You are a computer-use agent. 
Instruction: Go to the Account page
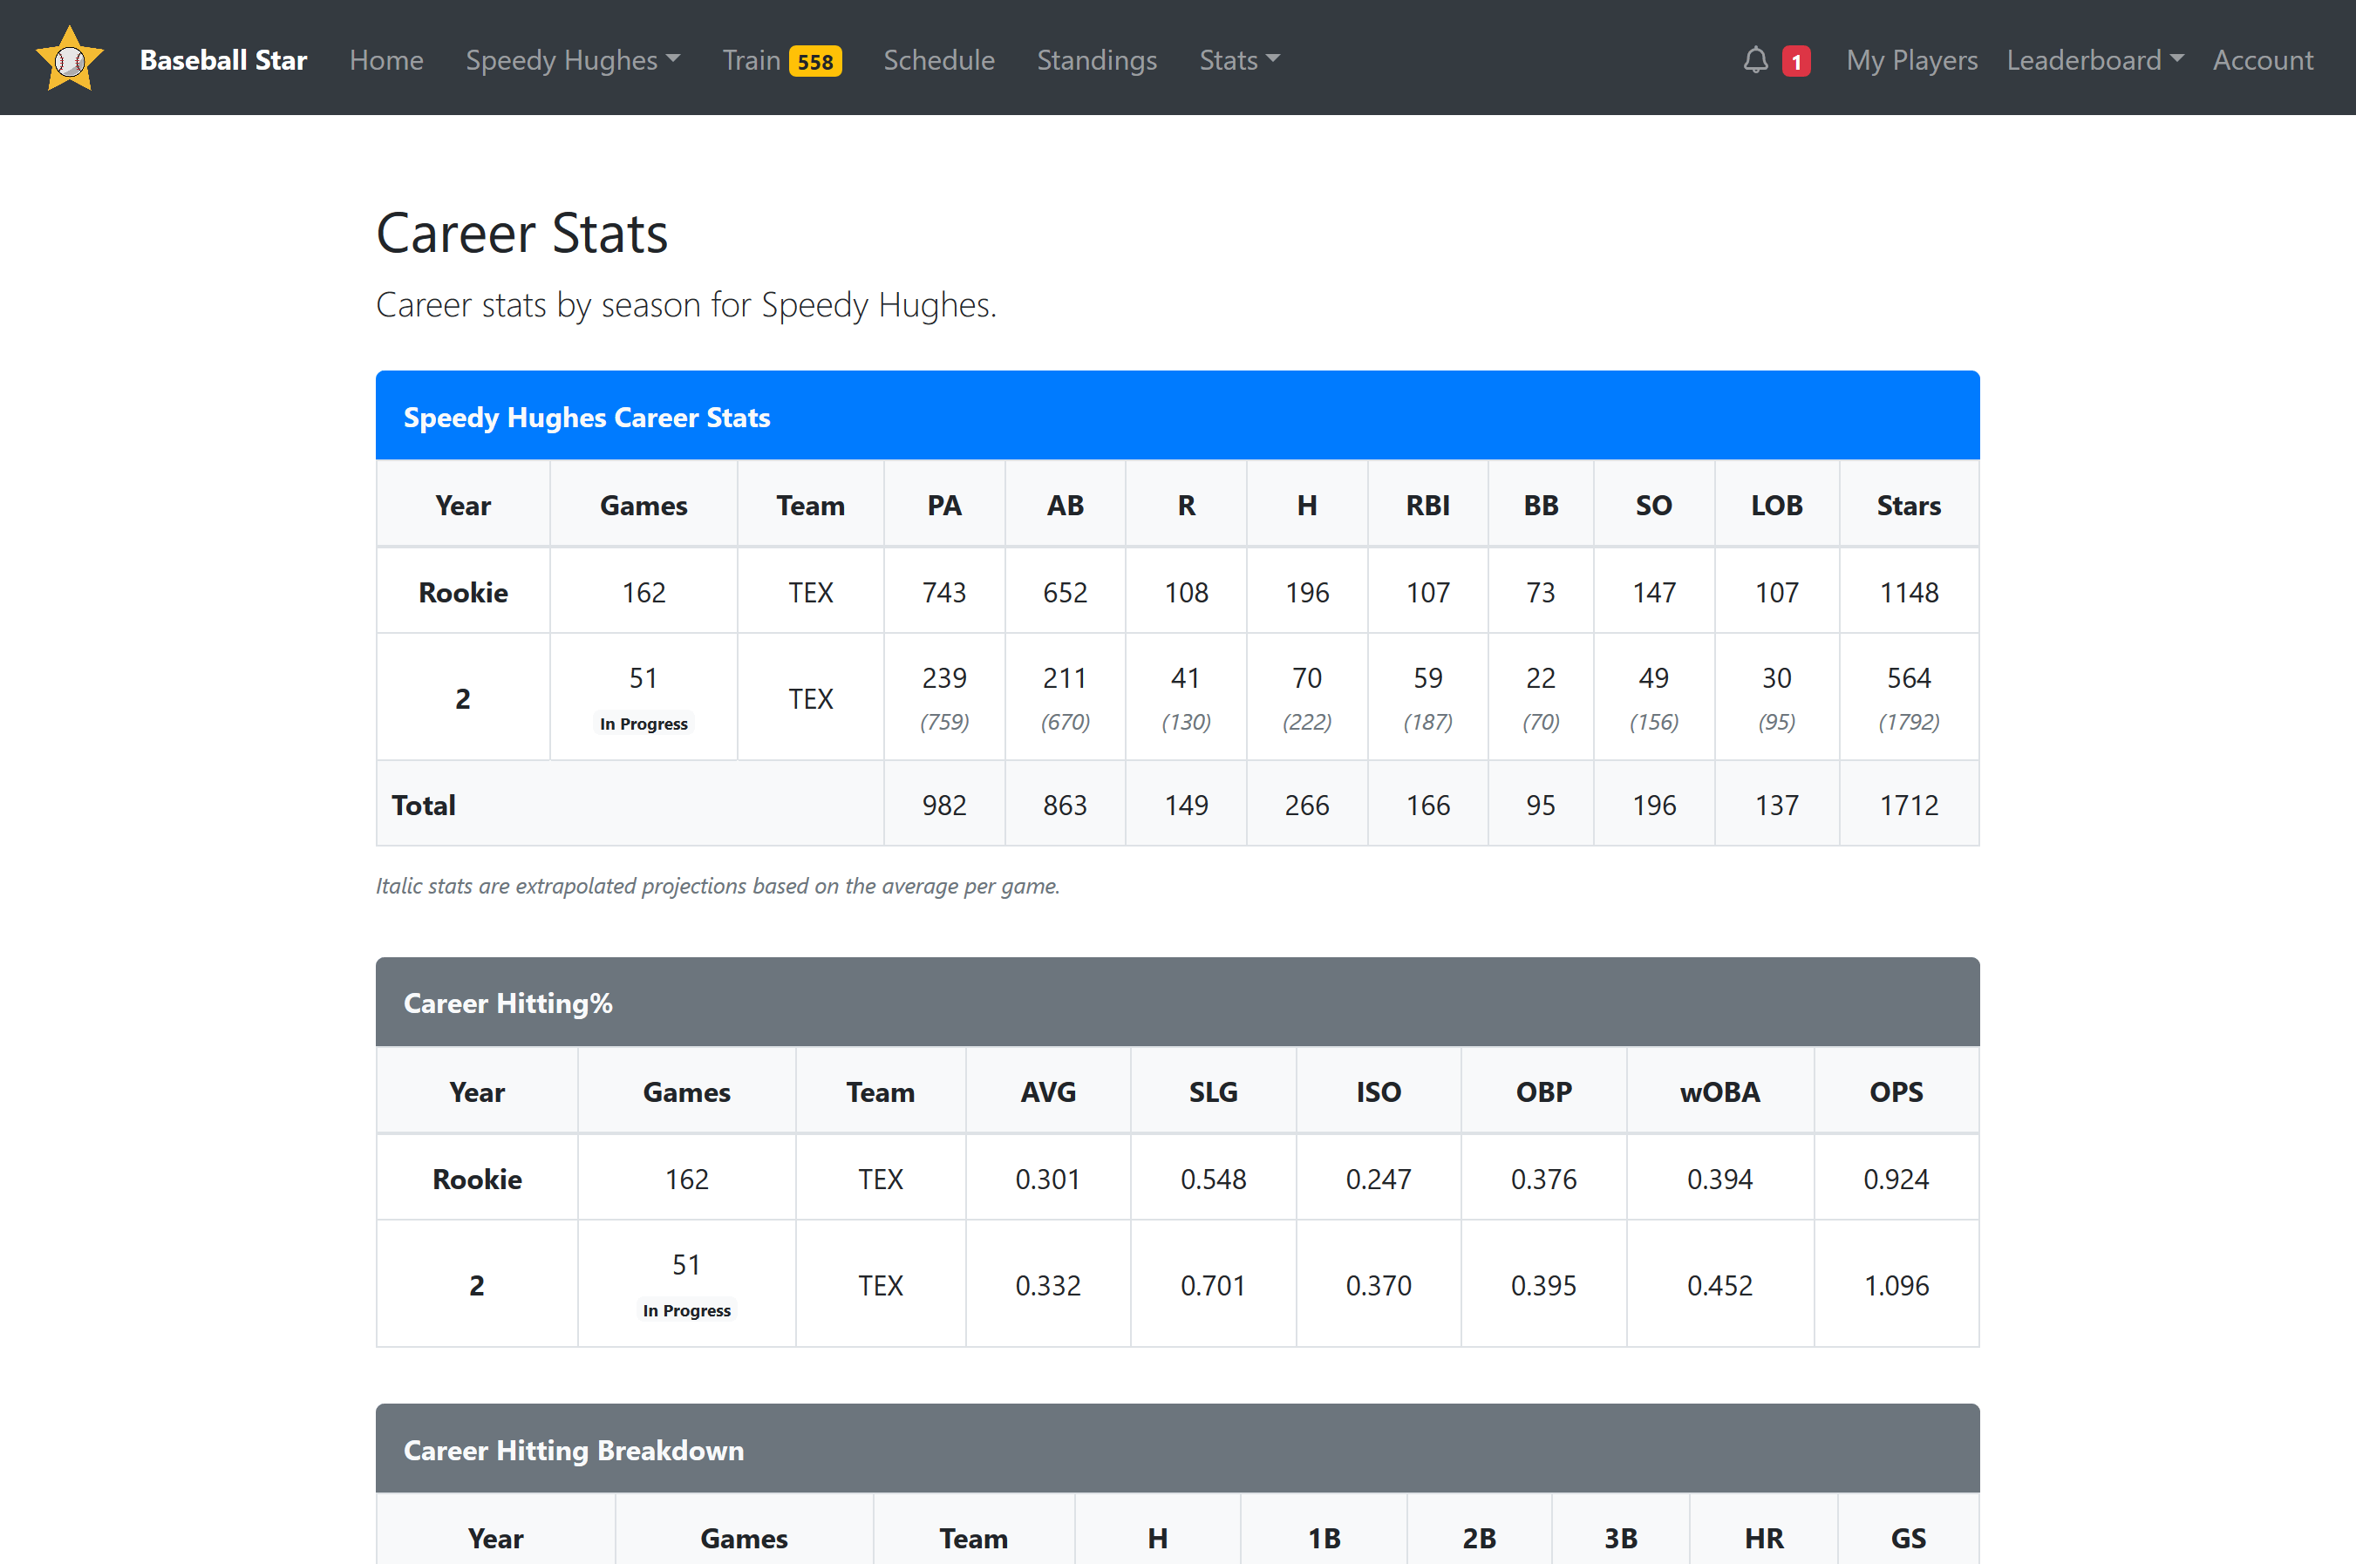2262,60
